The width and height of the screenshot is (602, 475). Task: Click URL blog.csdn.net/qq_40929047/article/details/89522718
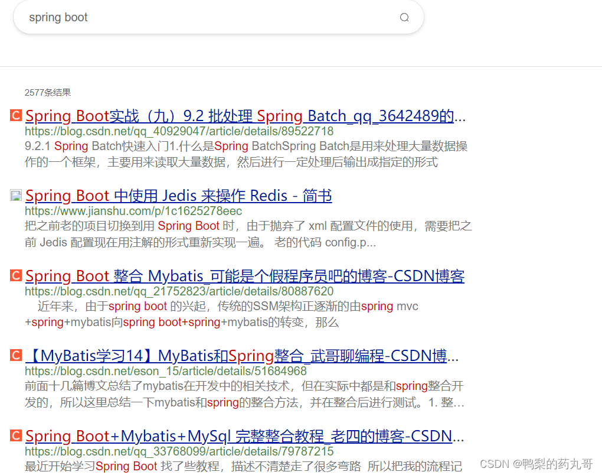pos(179,131)
